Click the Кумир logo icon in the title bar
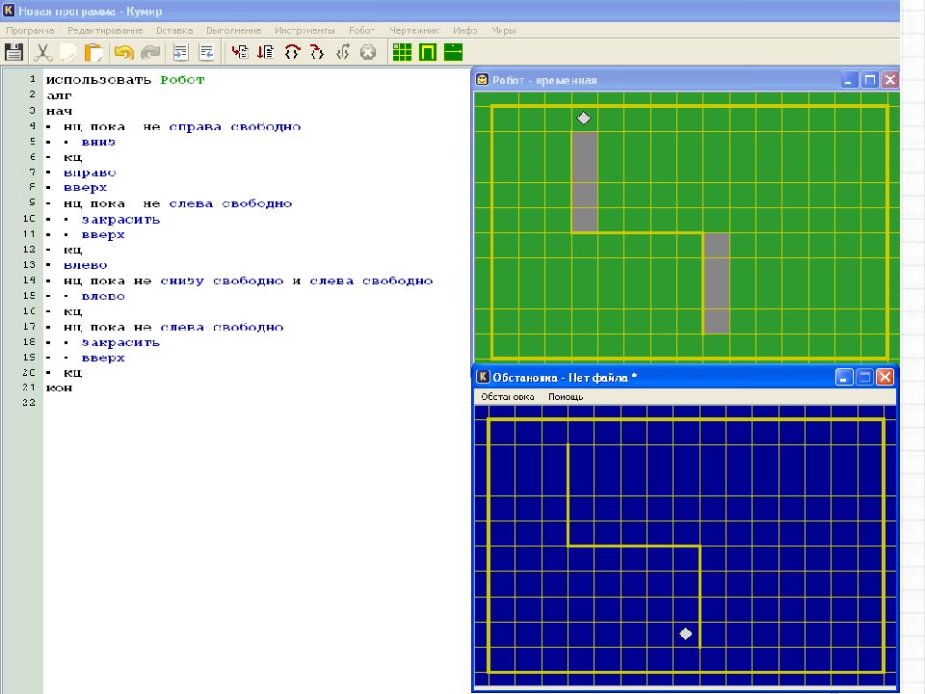The height and width of the screenshot is (694, 925). click(x=9, y=10)
